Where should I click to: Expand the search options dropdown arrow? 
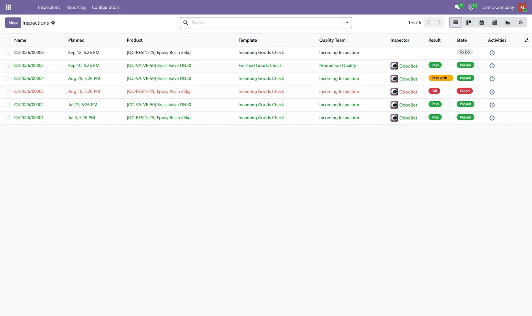(347, 22)
